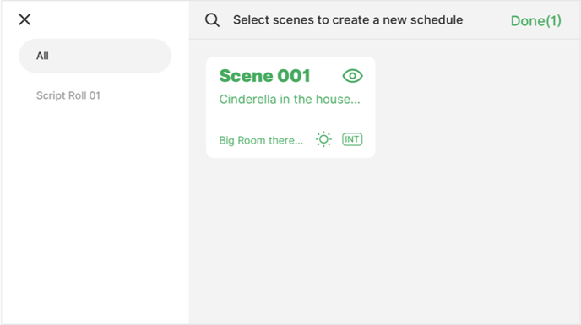
Task: Click the Big Room there location label
Action: pos(261,140)
